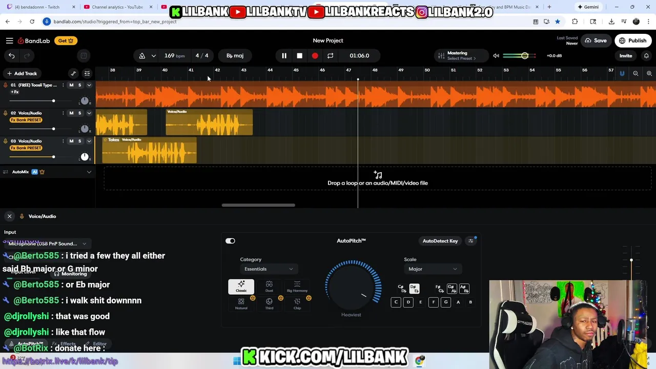The height and width of the screenshot is (369, 656).
Task: Toggle AutoPitch on/off switch
Action: (x=230, y=241)
